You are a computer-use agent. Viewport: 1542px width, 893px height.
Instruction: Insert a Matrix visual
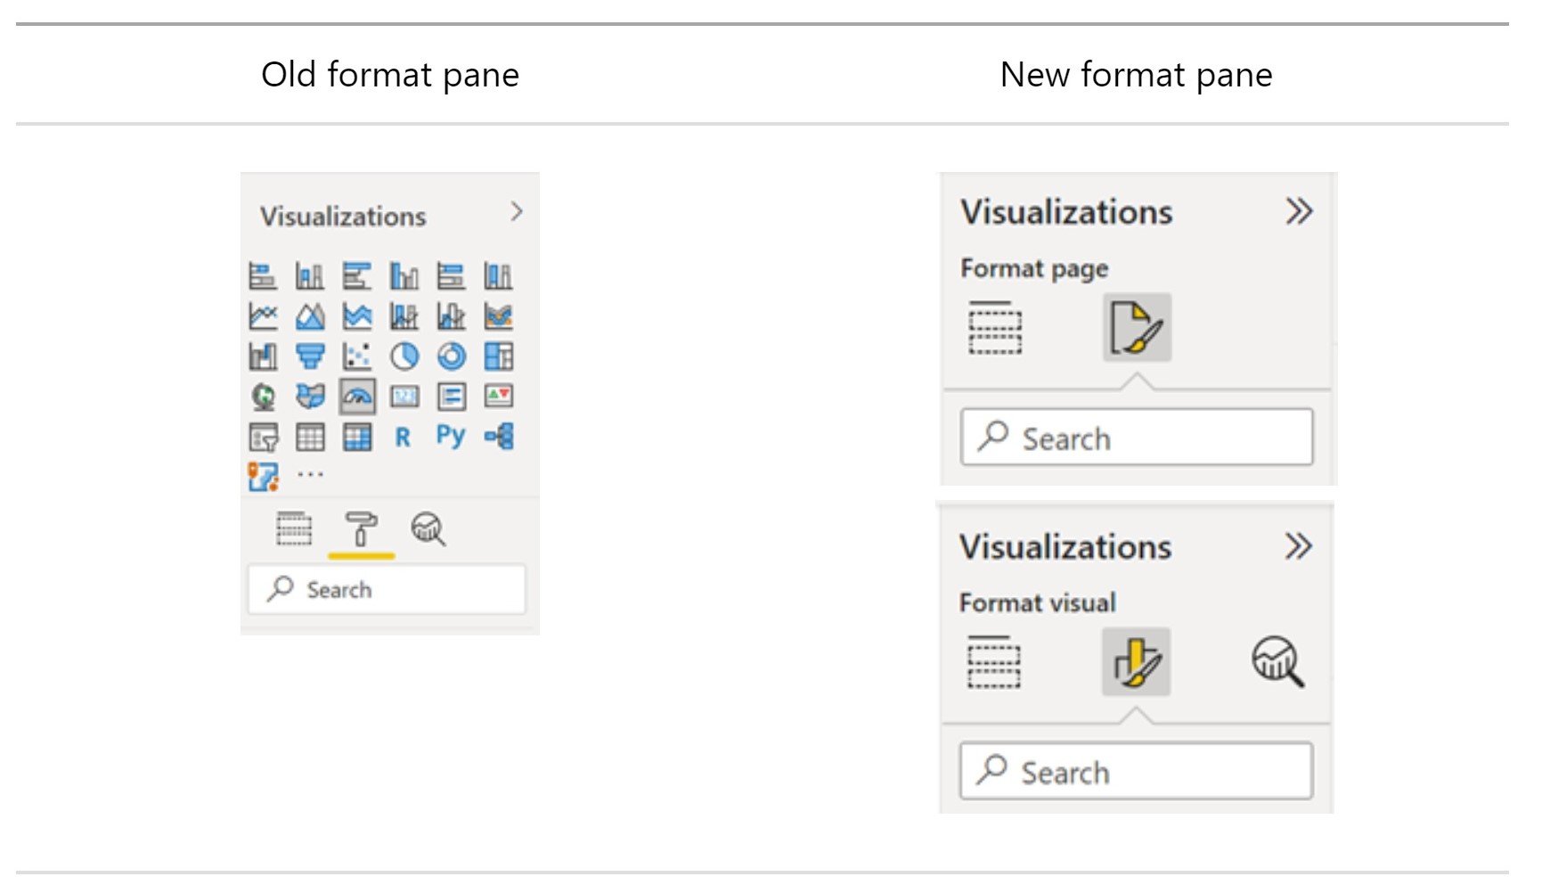tap(357, 435)
